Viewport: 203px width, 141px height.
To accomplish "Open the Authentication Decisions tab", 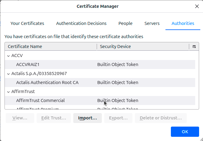I will point(81,23).
